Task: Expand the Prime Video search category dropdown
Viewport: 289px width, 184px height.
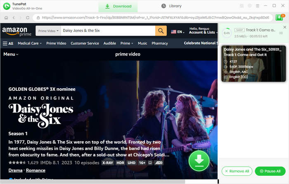Action: pyautogui.click(x=48, y=31)
